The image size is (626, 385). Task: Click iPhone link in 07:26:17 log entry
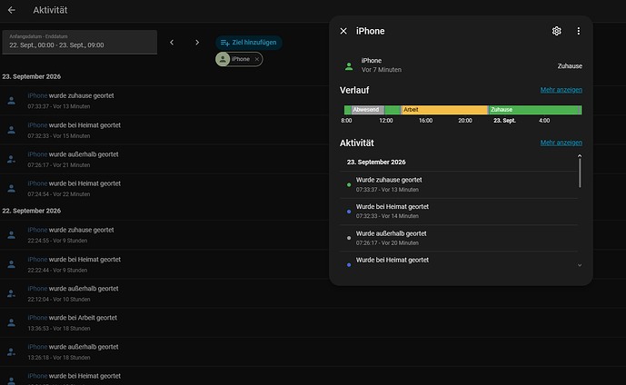[x=37, y=154]
